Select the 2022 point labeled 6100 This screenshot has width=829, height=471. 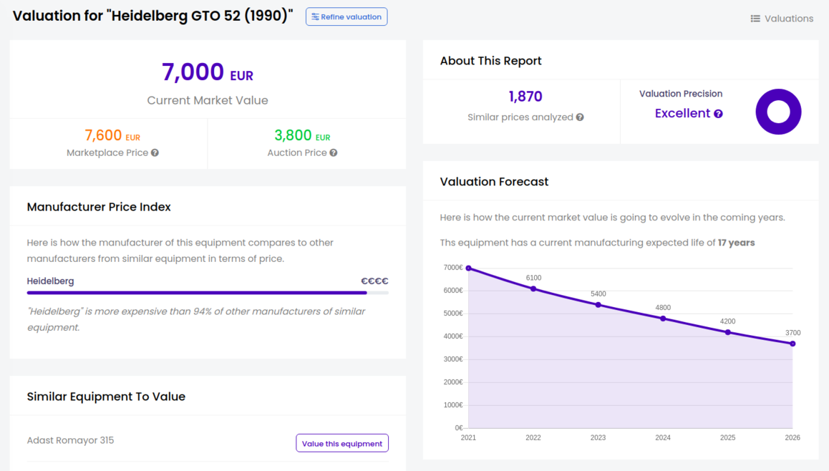[x=533, y=288]
